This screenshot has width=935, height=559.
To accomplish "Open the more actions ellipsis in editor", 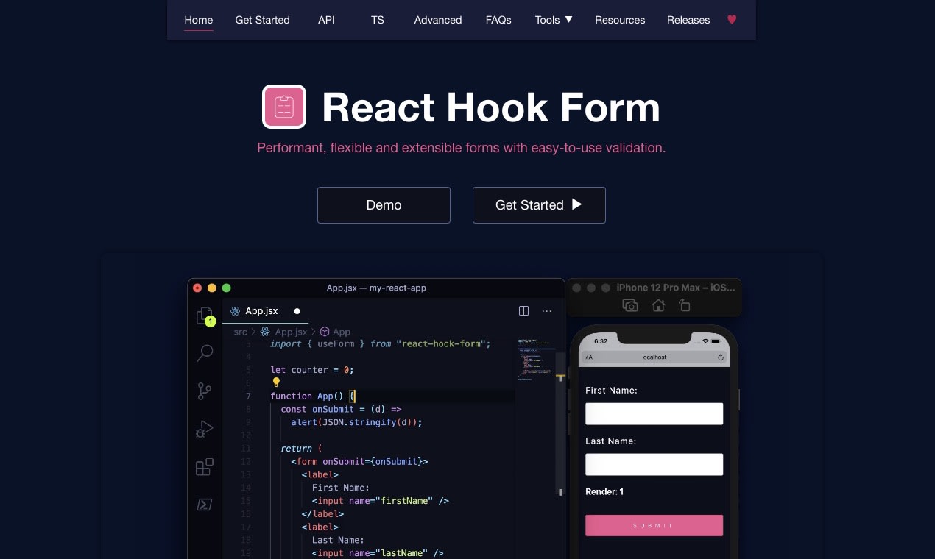I will pos(547,311).
